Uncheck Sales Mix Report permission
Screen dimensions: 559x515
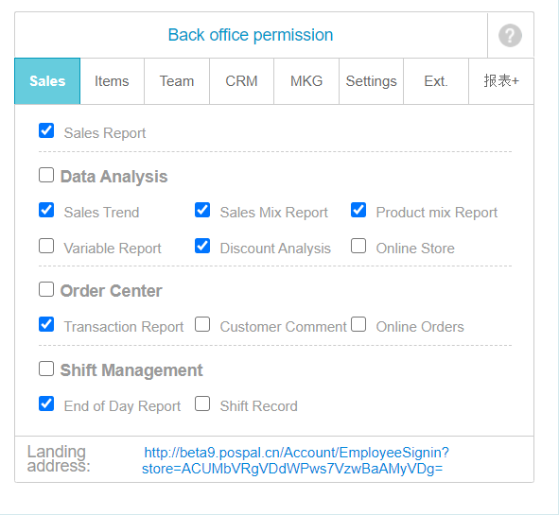202,210
